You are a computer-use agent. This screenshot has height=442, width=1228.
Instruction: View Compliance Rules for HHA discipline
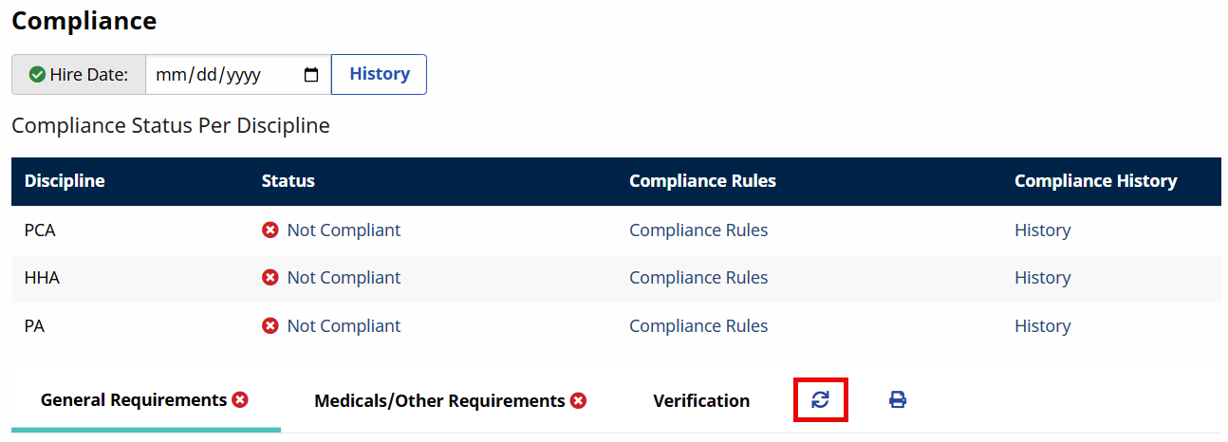pos(698,278)
